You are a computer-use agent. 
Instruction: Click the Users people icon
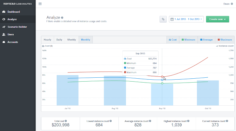tap(4, 34)
